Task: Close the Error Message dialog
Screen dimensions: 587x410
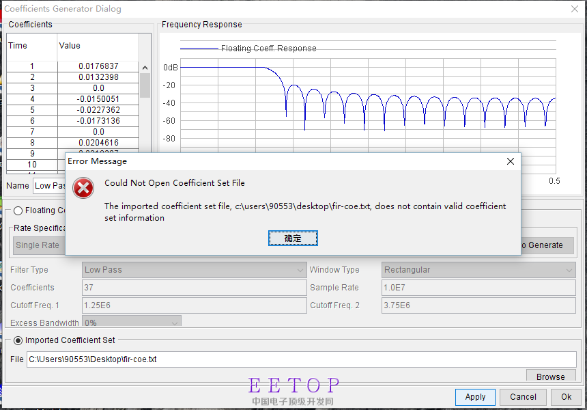Action: 510,161
